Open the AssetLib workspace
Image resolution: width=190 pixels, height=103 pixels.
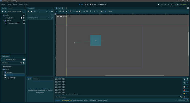point(102,4)
